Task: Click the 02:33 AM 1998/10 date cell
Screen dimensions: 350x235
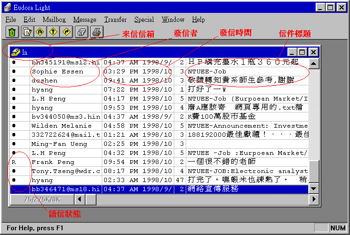Action: 138,180
